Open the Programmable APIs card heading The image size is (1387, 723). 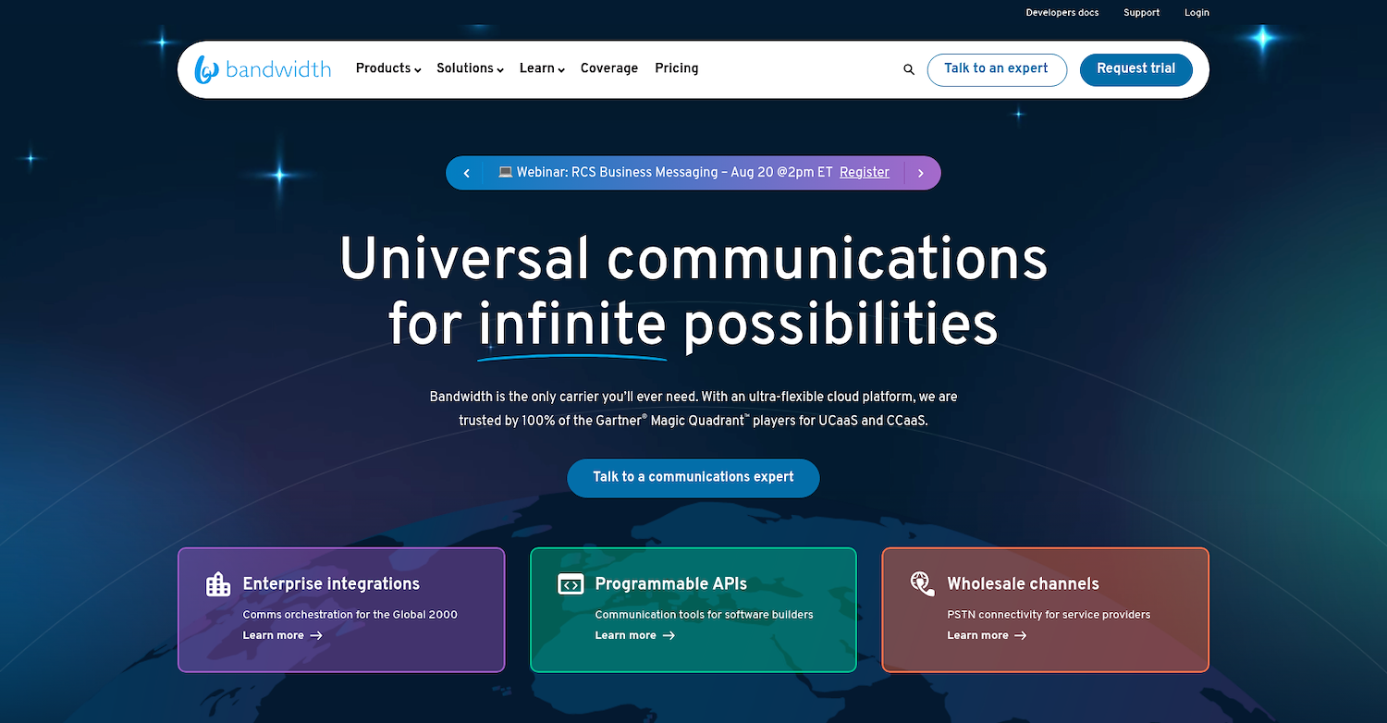click(x=671, y=584)
